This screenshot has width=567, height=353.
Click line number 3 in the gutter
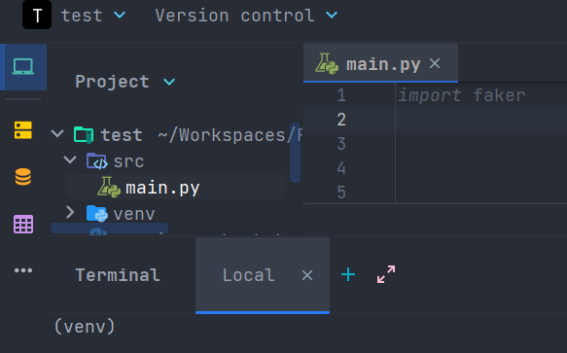pos(341,144)
